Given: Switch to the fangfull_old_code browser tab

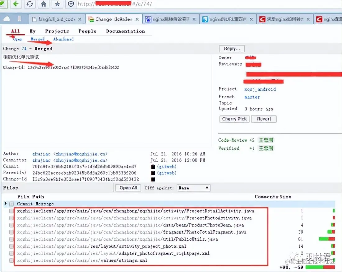Looking at the screenshot, I should pyautogui.click(x=56, y=19).
